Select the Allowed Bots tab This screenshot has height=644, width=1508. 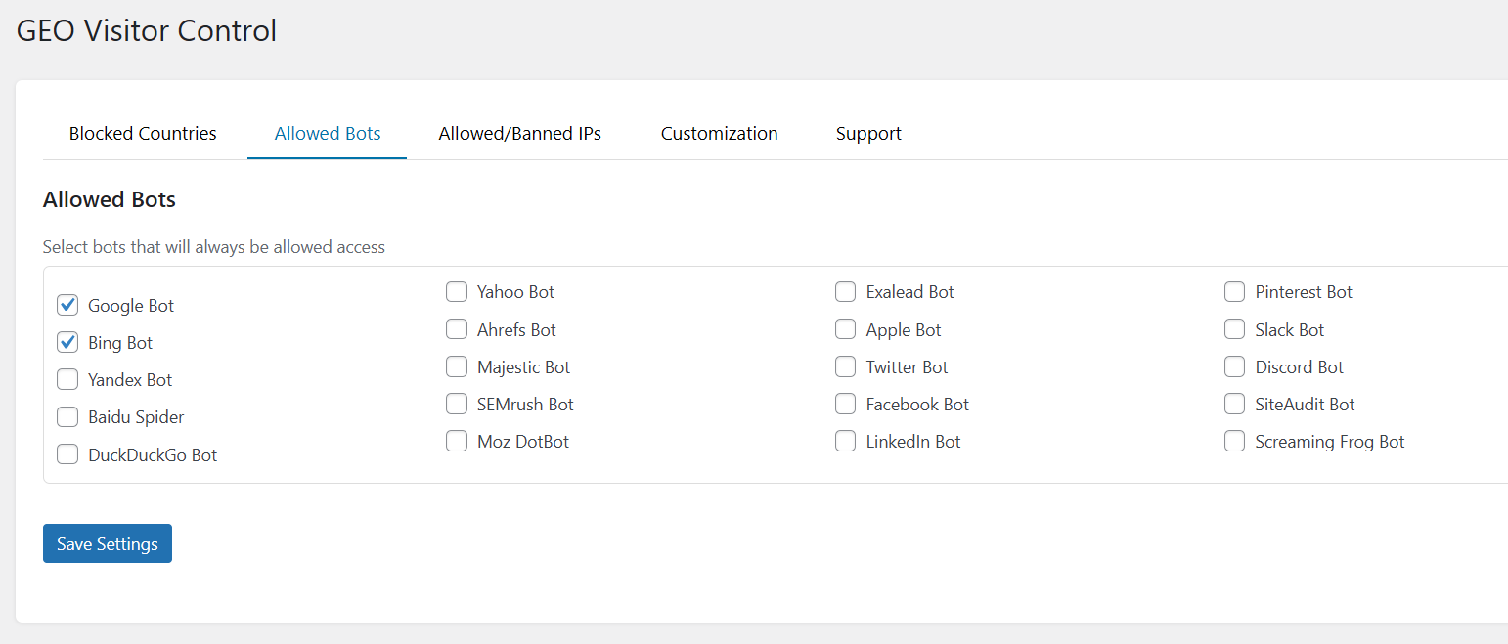click(x=328, y=133)
